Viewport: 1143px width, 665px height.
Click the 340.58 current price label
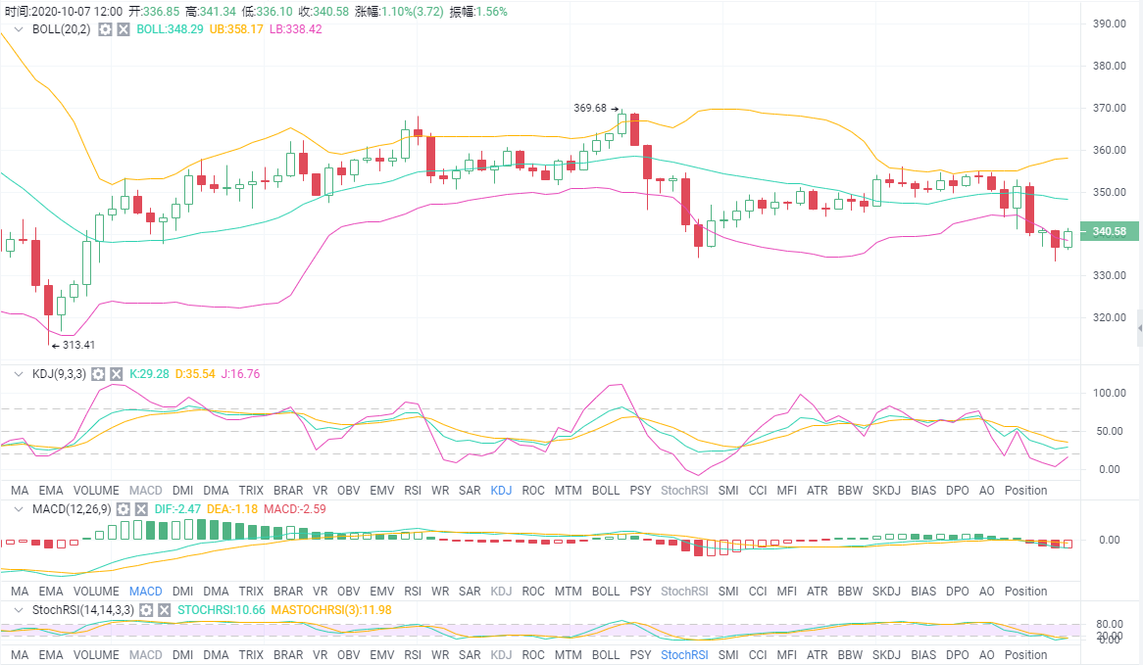[1108, 232]
